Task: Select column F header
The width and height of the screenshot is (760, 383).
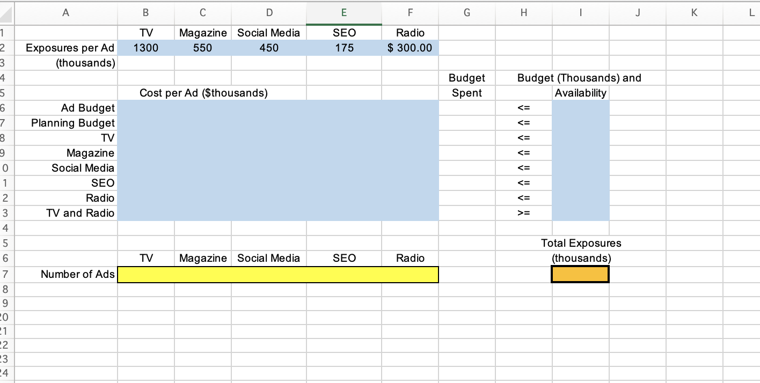Action: pos(410,12)
